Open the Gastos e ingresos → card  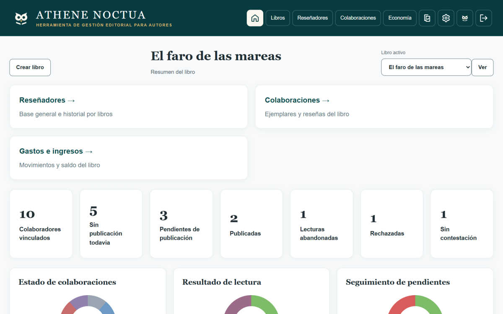click(x=129, y=158)
